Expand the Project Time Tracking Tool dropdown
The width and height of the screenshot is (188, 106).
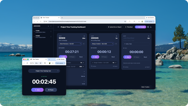coord(44,71)
